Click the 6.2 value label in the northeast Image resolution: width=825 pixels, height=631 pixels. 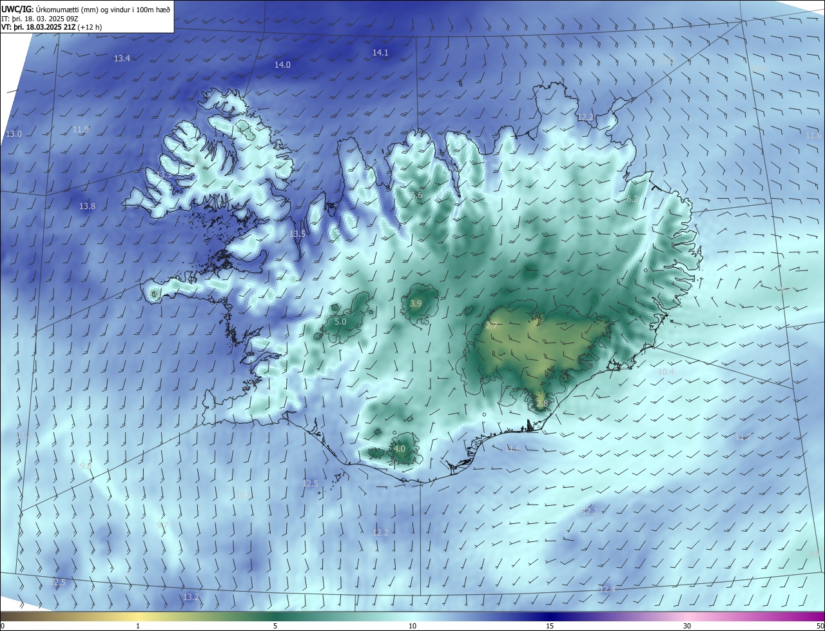[632, 200]
